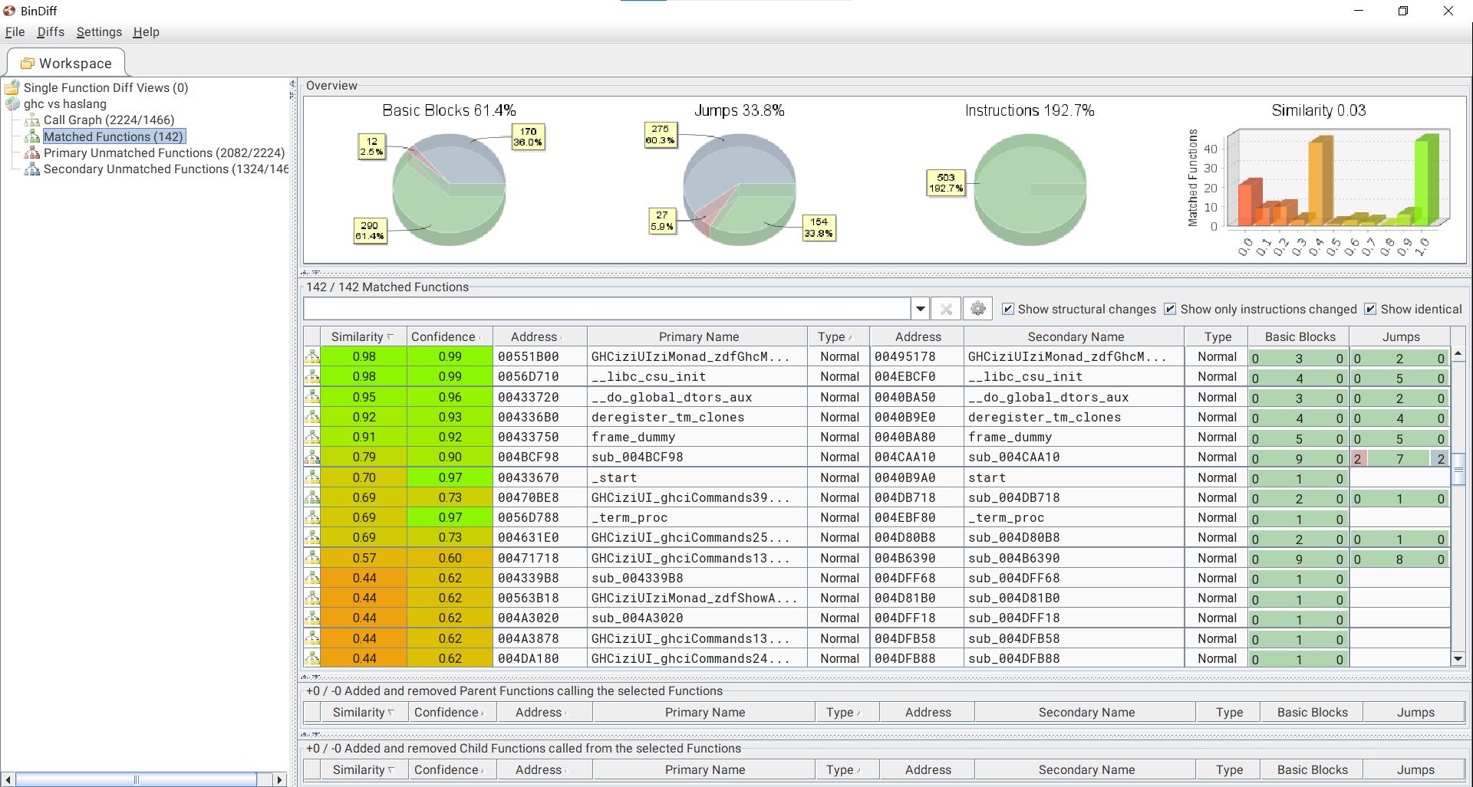Click 0.90 confidence cell for sub_004BCF98
Image resolution: width=1473 pixels, height=787 pixels.
click(450, 457)
